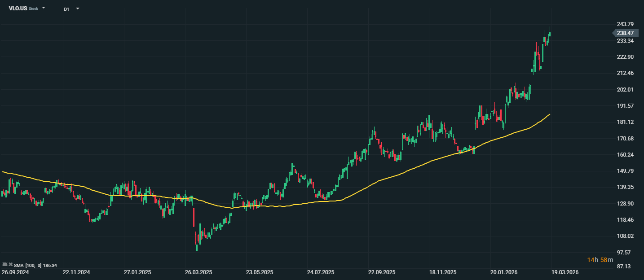Select the D1 interval label
644x280 pixels.
[x=66, y=9]
